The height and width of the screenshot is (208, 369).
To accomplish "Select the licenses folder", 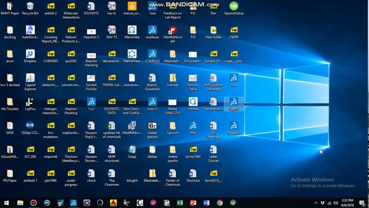I will click(x=173, y=81).
